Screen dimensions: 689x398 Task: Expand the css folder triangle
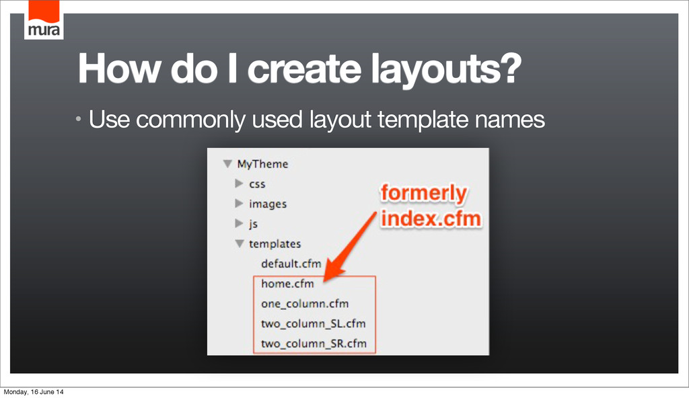pos(239,183)
